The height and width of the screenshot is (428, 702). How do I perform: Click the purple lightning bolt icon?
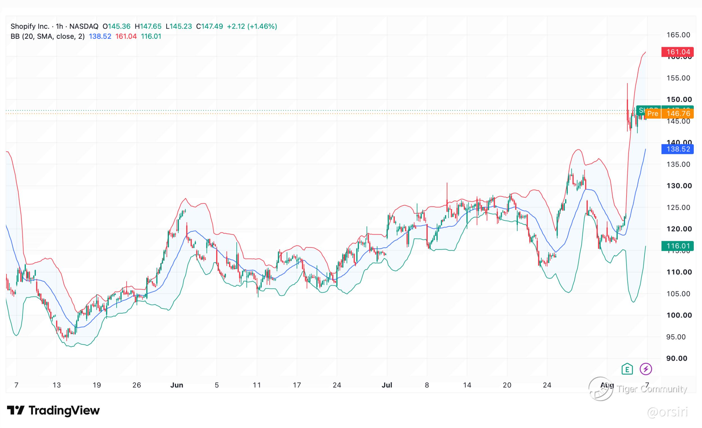click(646, 369)
